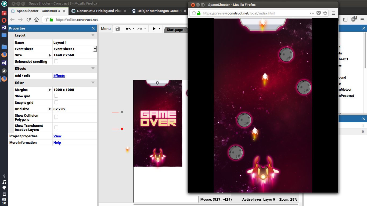Enable Unbounded scrolling checkbox
This screenshot has height=206, width=367.
coord(56,61)
